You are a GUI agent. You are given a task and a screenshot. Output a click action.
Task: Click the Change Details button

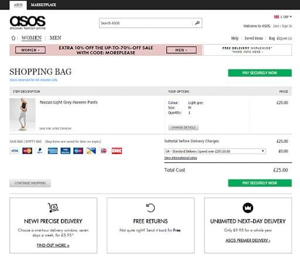point(183,128)
